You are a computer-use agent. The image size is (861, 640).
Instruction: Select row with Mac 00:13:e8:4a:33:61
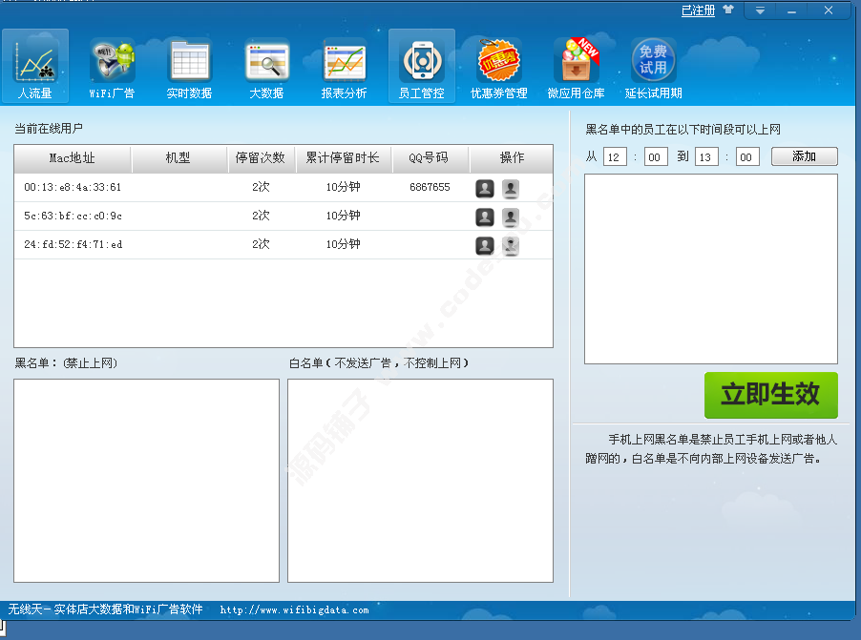click(x=283, y=188)
